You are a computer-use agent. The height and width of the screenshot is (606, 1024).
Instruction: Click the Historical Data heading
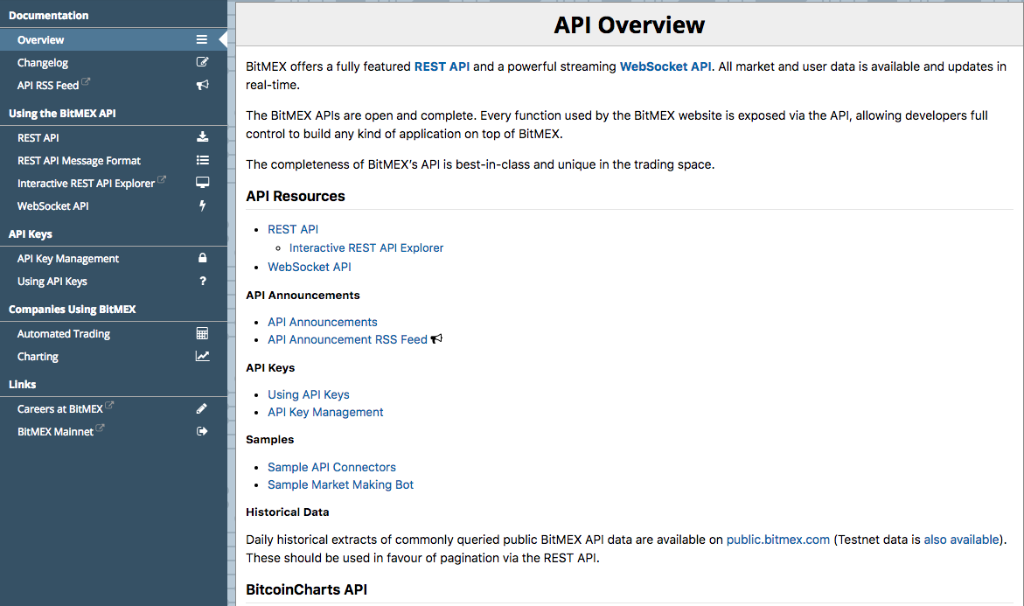288,512
